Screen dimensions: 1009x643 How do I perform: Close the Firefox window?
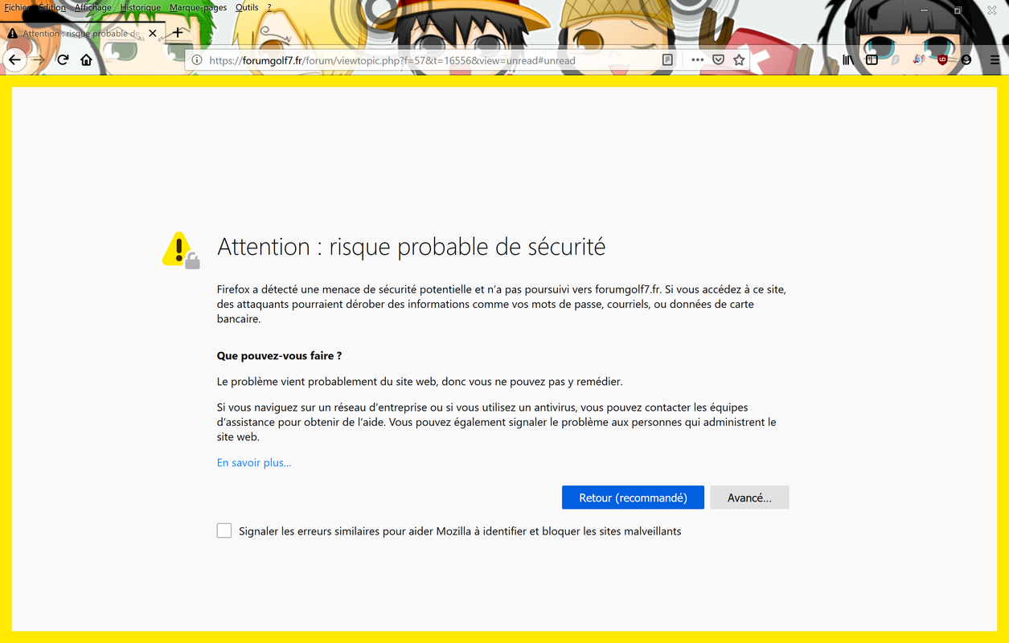[x=992, y=10]
